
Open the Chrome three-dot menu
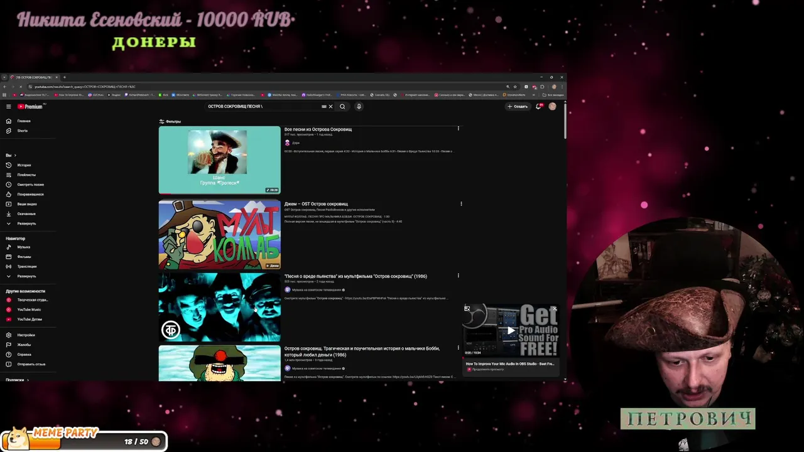(562, 87)
